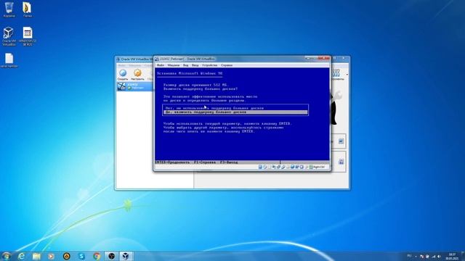465x261 pixels.
Task: Click the tools icon at Manager's right edge
Action: tap(336, 72)
